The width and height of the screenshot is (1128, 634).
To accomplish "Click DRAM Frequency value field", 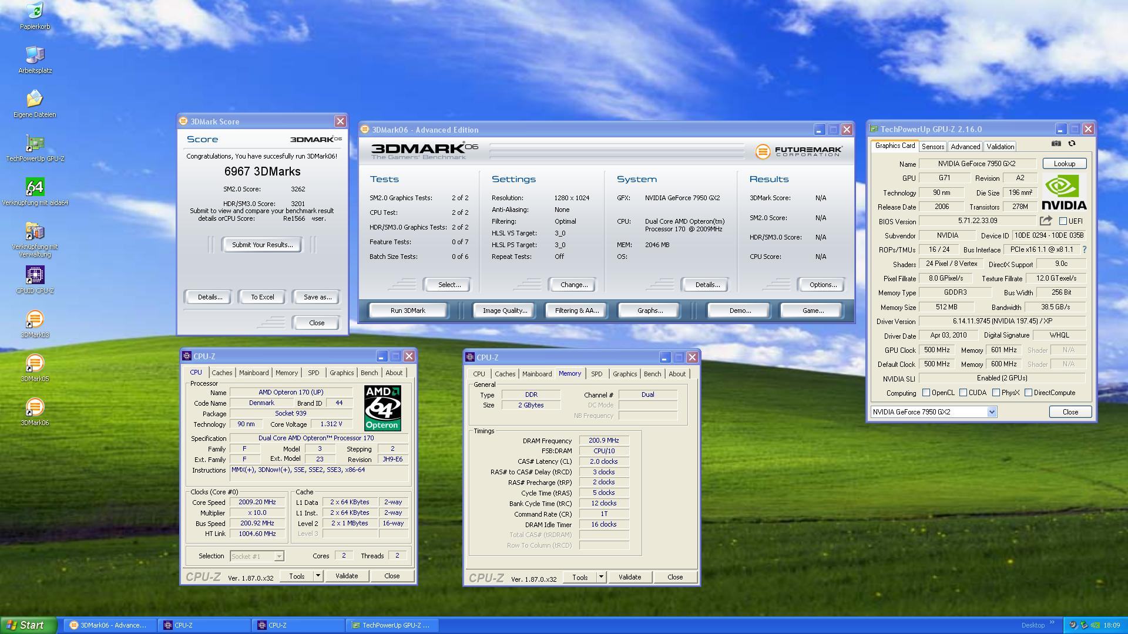I will pyautogui.click(x=603, y=440).
